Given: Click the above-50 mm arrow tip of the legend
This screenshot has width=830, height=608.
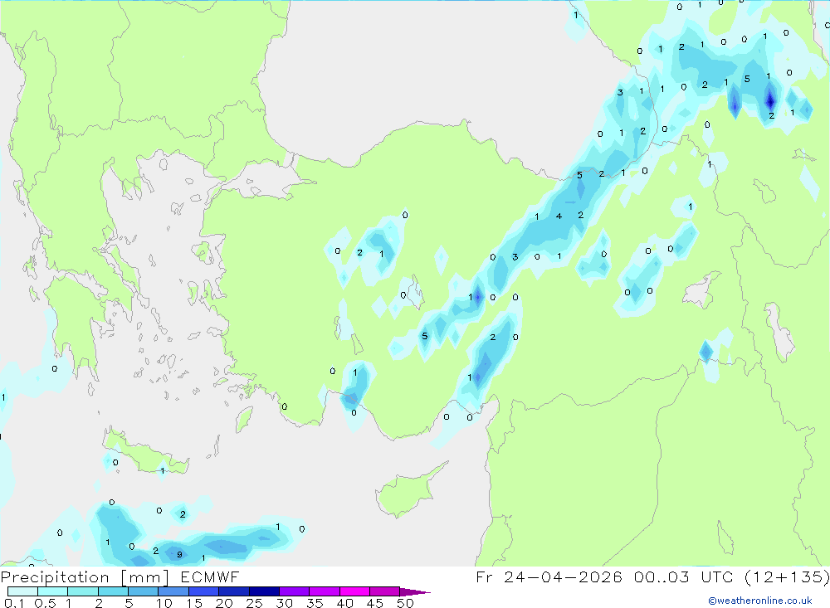Looking at the screenshot, I should pos(416,592).
